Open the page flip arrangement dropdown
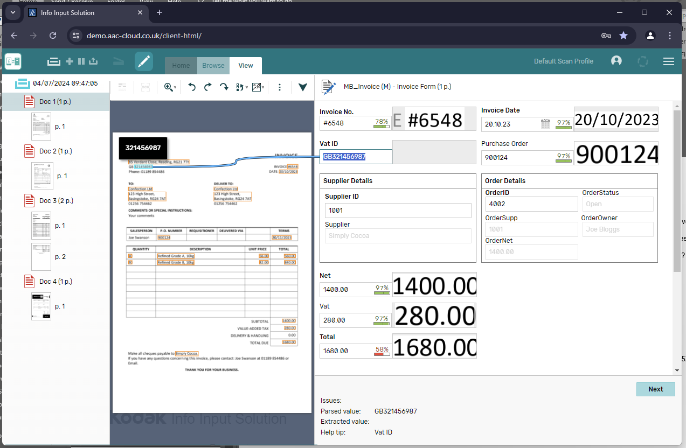The height and width of the screenshot is (448, 686). click(242, 87)
